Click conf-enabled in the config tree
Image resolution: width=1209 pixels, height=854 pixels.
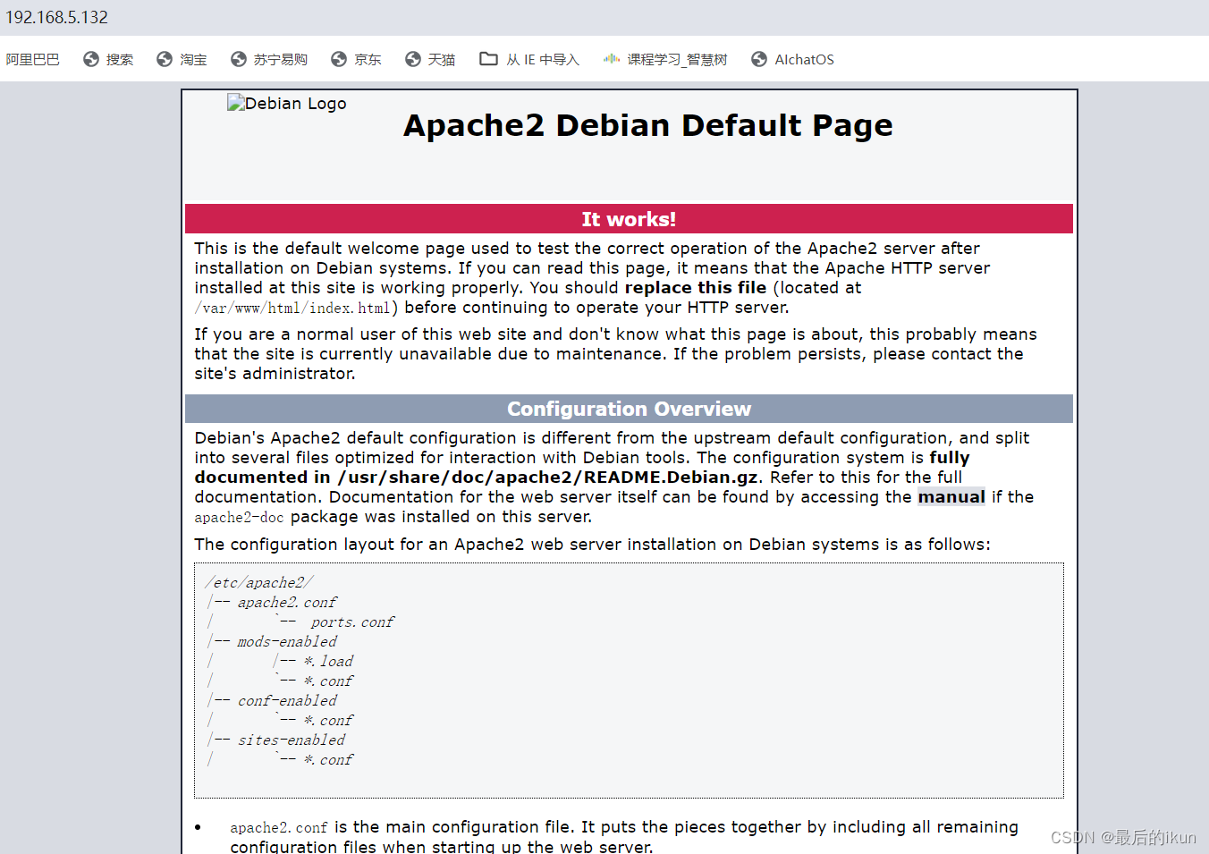287,701
